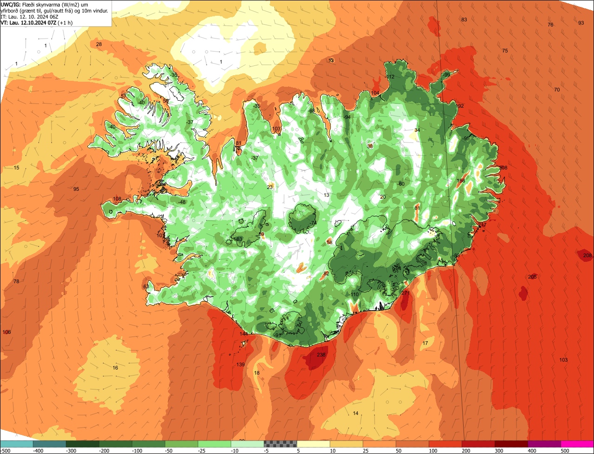Click the -100 to -50 green legend swatch
The image size is (594, 454).
(148, 444)
